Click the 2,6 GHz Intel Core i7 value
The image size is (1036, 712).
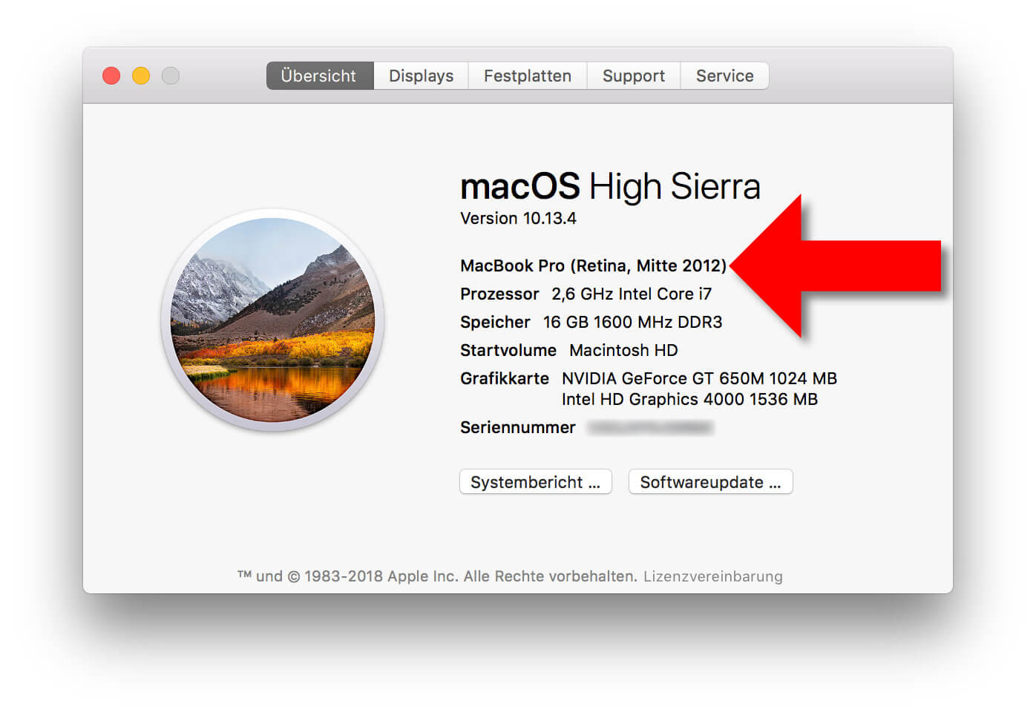(x=632, y=294)
